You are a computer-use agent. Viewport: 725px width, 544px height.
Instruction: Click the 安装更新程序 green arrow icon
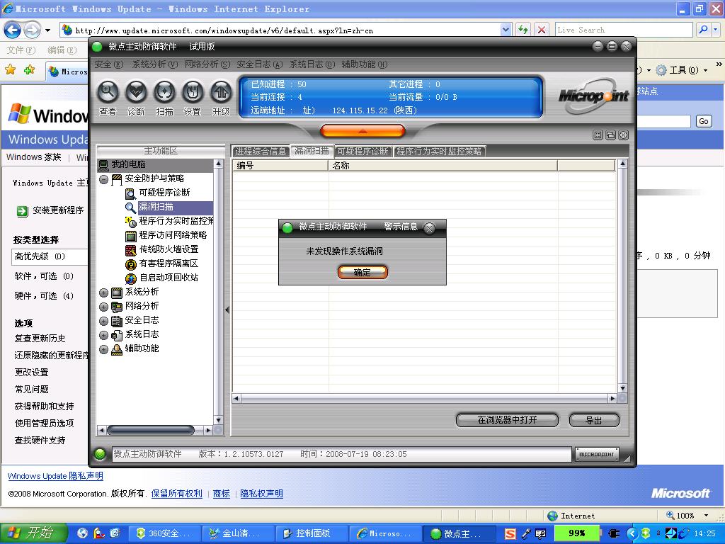click(x=22, y=211)
